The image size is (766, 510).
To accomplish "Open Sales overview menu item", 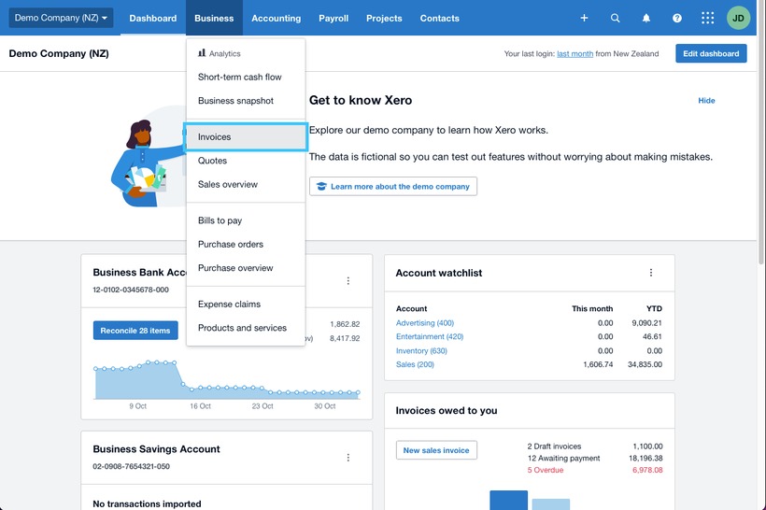I will pyautogui.click(x=246, y=184).
